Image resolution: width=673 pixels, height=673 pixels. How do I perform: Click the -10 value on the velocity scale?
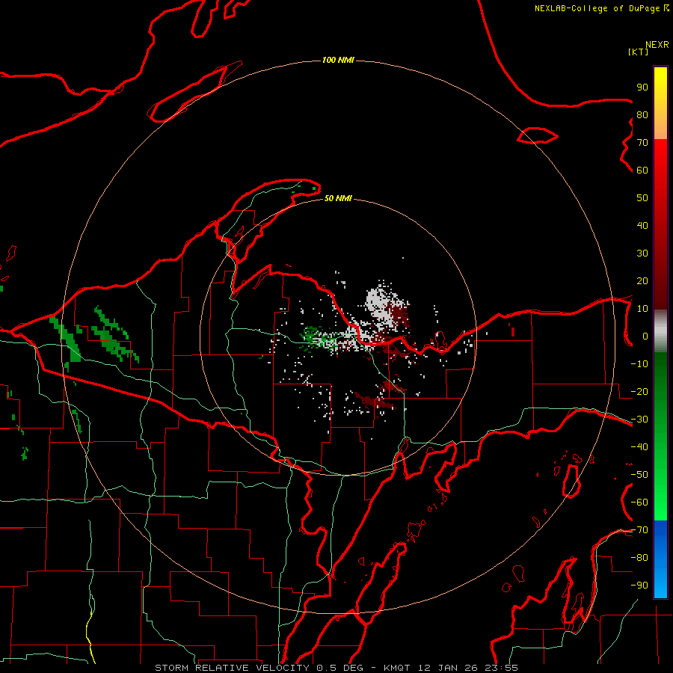click(639, 364)
